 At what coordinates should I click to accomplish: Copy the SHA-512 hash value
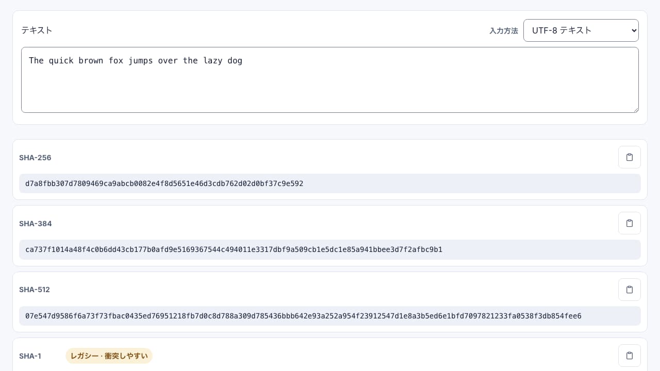(630, 290)
